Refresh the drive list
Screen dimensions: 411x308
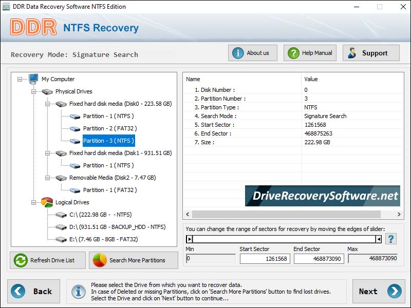[48, 260]
